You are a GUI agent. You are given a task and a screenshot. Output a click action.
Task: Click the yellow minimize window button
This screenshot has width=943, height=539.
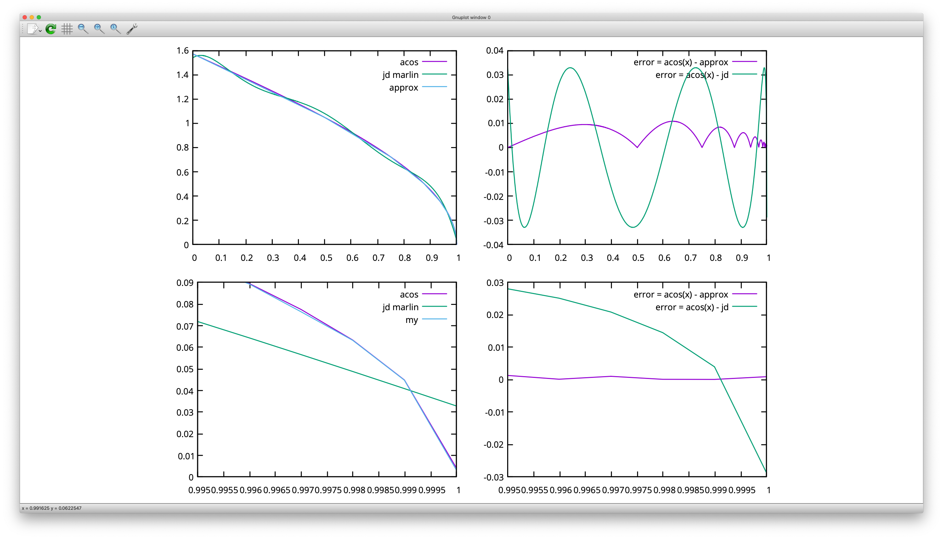32,17
